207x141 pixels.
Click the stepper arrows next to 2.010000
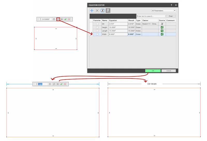tap(54, 19)
